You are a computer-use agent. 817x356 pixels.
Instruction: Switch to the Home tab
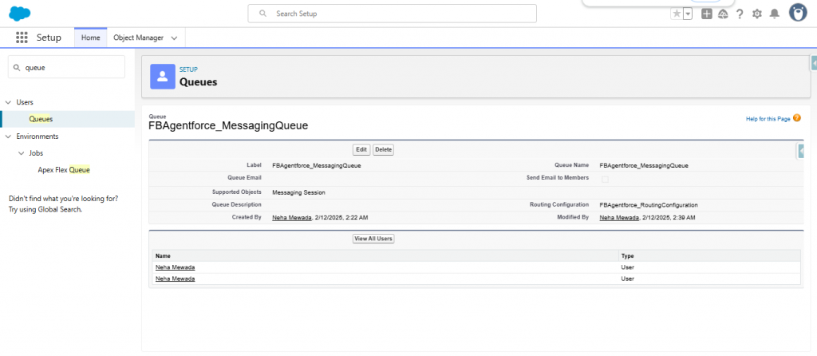[91, 38]
